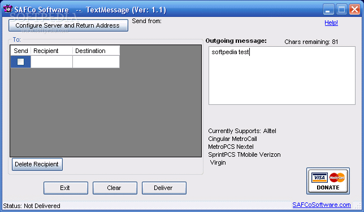Click the Visa MasterCard Donate button
The height and width of the screenshot is (212, 364).
pos(328,181)
